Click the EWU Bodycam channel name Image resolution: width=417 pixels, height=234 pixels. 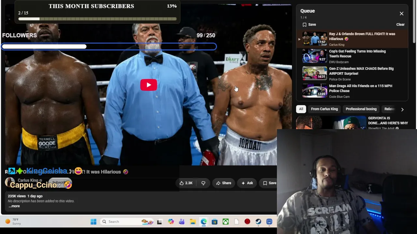coord(339,62)
